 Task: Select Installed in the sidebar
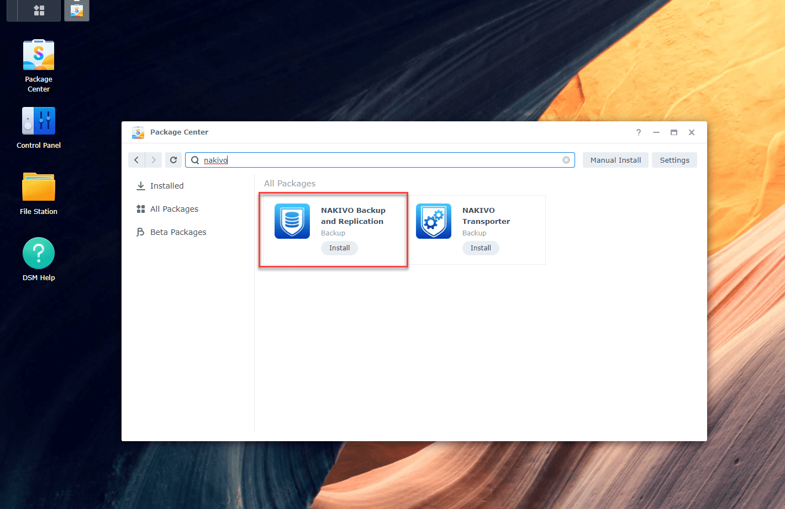[x=166, y=185]
